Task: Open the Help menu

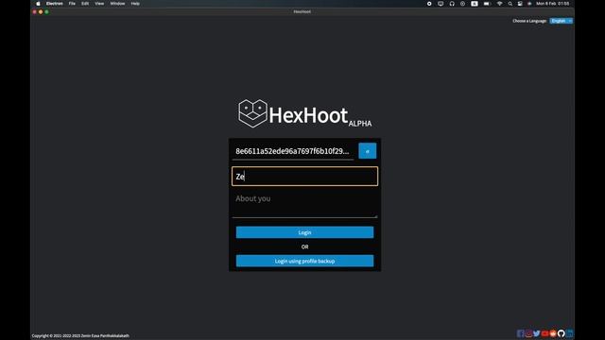Action: tap(135, 4)
